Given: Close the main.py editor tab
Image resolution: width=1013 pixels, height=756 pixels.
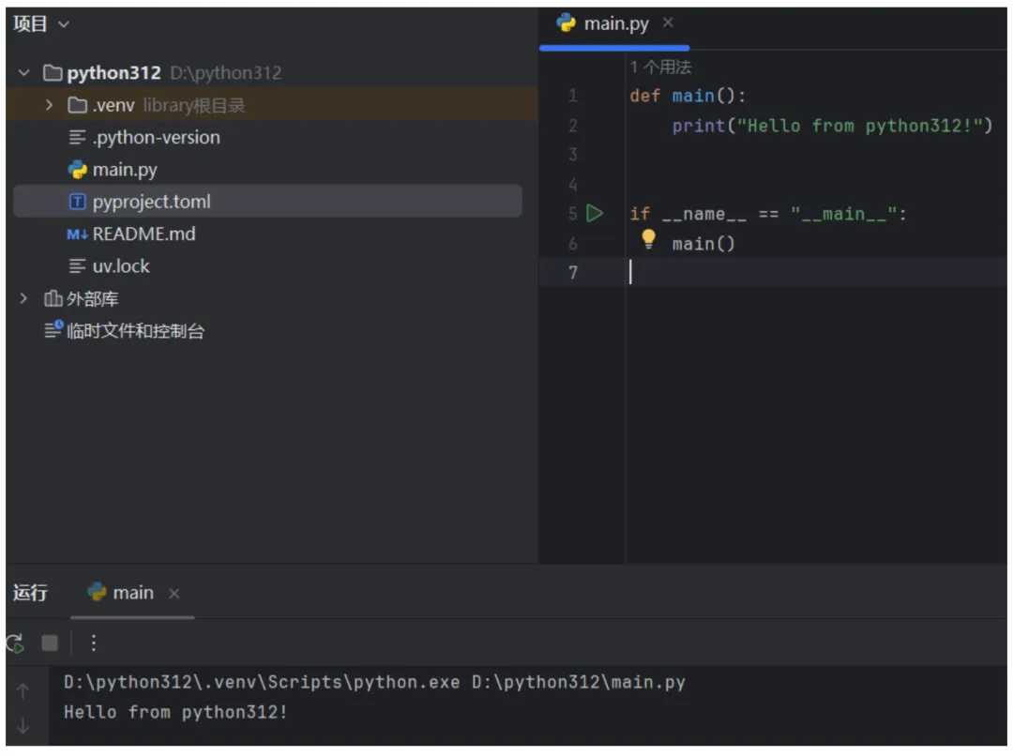Looking at the screenshot, I should coord(668,23).
